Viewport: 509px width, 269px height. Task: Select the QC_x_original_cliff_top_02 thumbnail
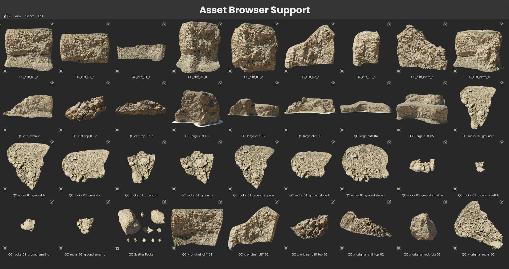[366, 224]
